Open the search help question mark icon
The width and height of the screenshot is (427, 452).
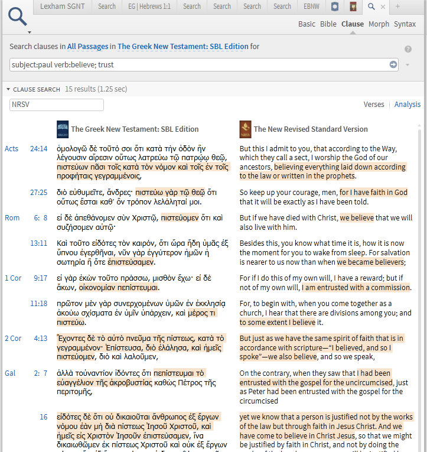408,49
